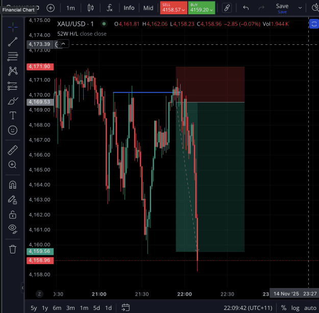Image resolution: width=319 pixels, height=313 pixels.
Task: Click the SELL 4158.57 button
Action: point(174,8)
